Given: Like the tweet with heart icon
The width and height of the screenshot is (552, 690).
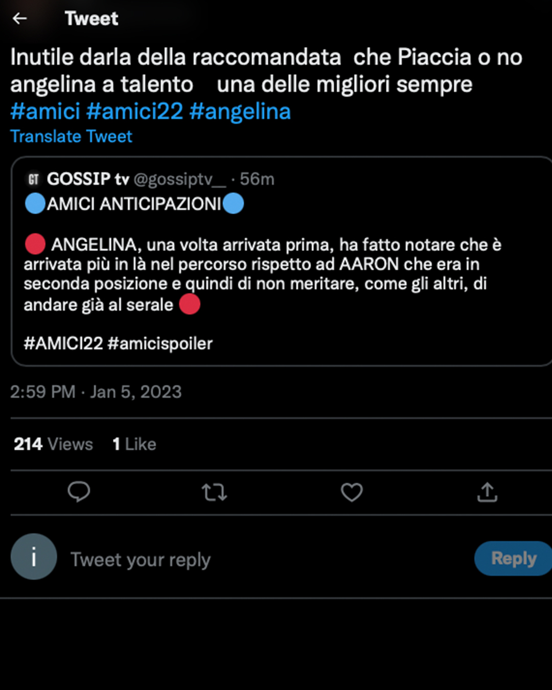Looking at the screenshot, I should 352,492.
